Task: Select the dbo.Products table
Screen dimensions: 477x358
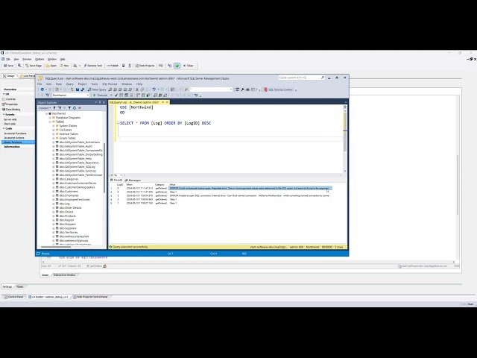Action: click(x=67, y=216)
